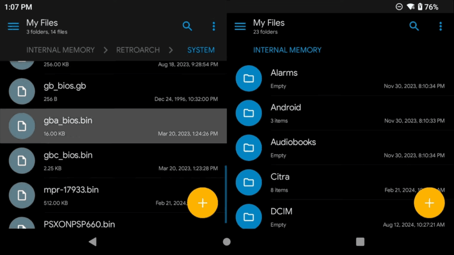Tap search icon in right pane

414,27
